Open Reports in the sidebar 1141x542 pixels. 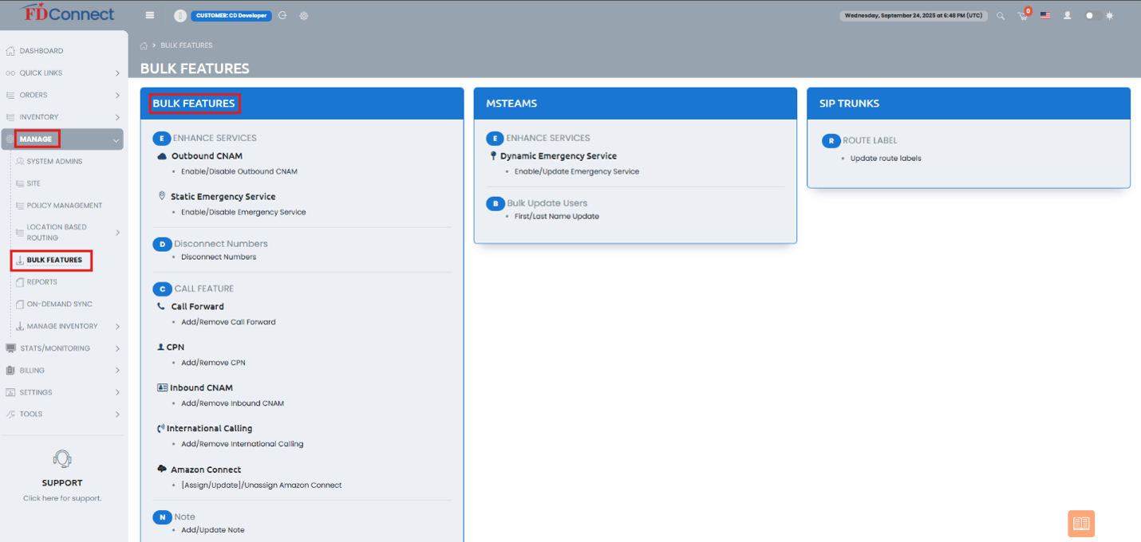point(41,282)
